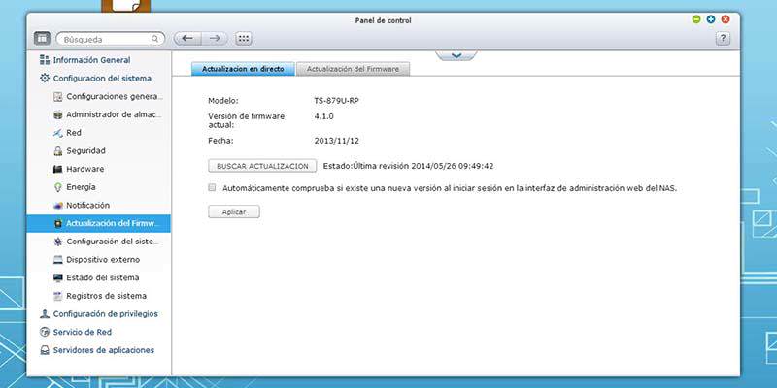The width and height of the screenshot is (777, 388).
Task: Open Información General in sidebar
Action: 91,60
